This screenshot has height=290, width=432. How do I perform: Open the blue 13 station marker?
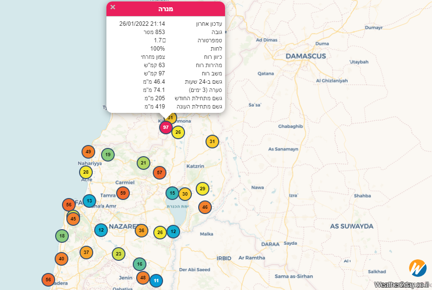89,201
